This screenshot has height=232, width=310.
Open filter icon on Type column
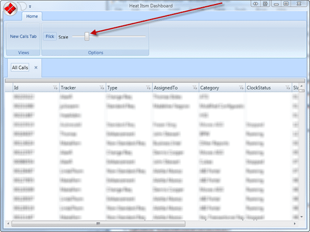point(148,88)
